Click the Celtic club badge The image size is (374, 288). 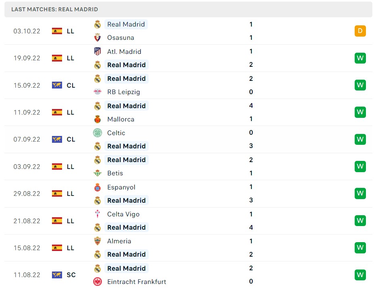pos(97,133)
